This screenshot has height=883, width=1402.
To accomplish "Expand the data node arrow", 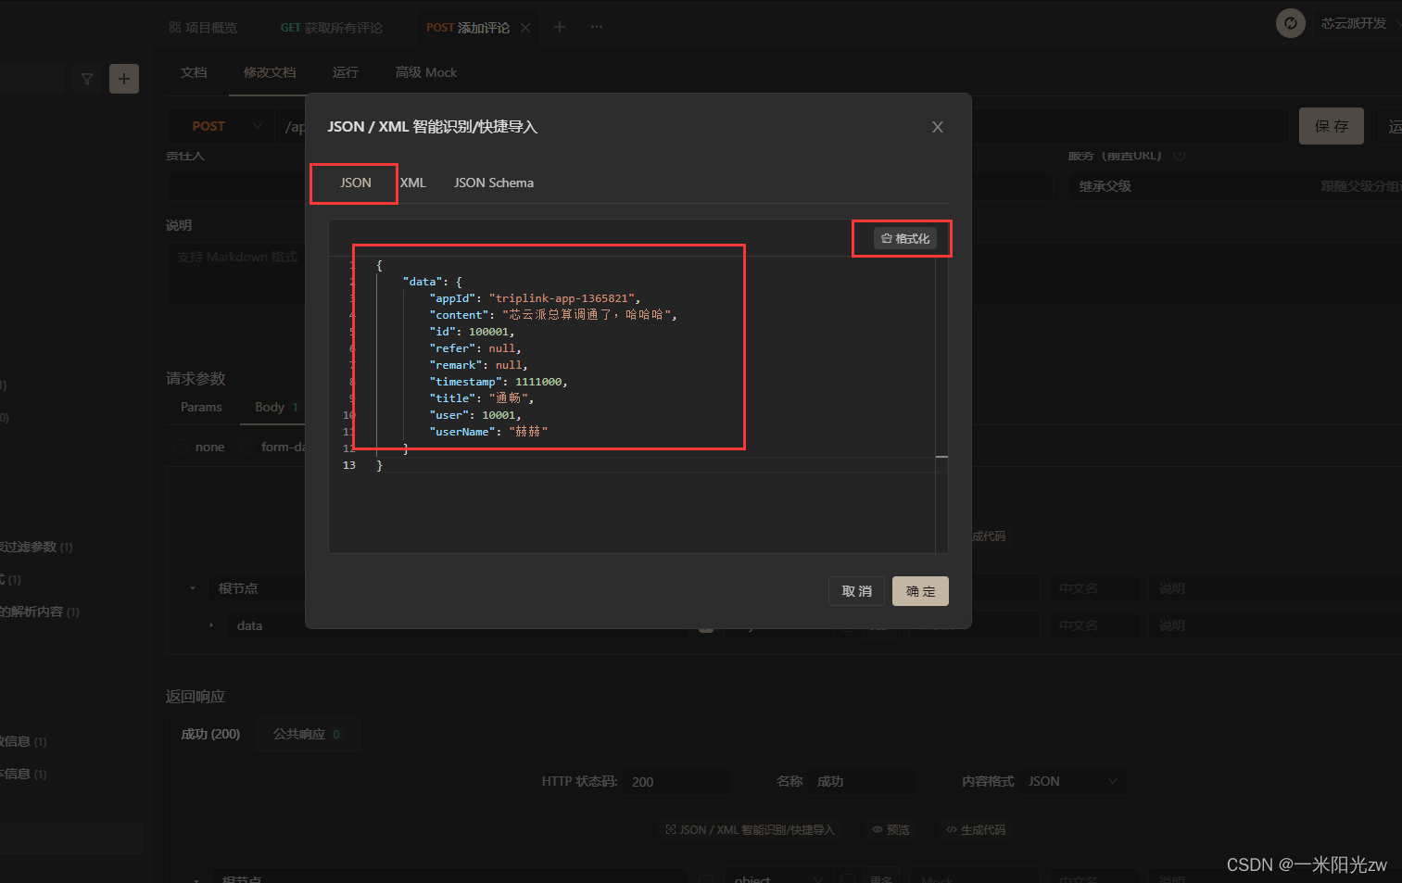I will click(x=211, y=625).
